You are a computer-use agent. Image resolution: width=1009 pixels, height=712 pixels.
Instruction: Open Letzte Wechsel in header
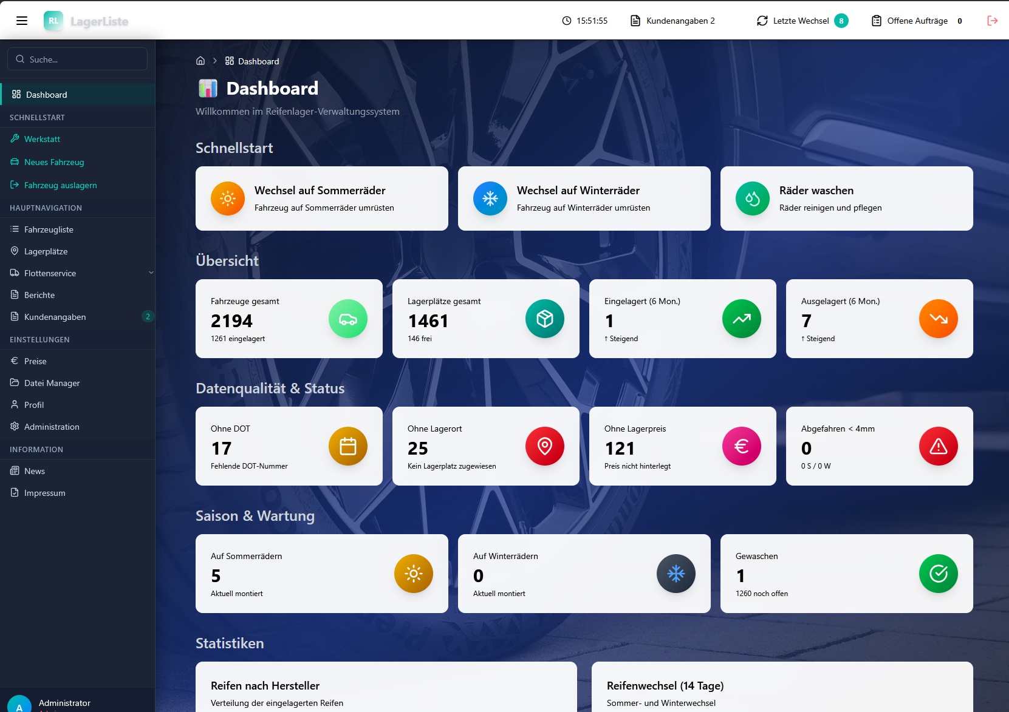point(802,21)
